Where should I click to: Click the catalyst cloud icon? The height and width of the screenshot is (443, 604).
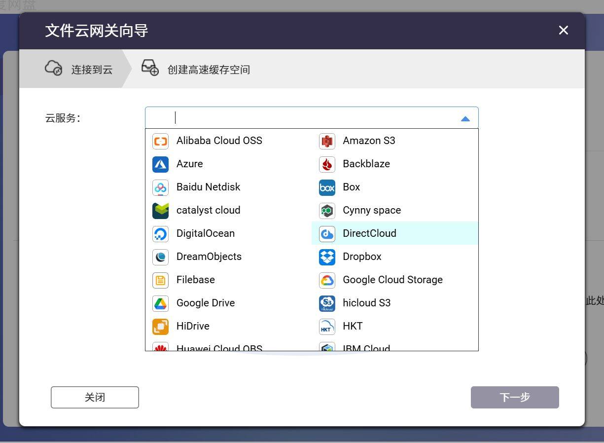pos(160,210)
